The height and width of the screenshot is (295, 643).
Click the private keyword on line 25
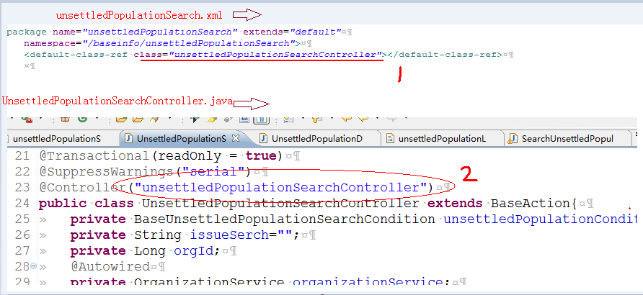(98, 219)
